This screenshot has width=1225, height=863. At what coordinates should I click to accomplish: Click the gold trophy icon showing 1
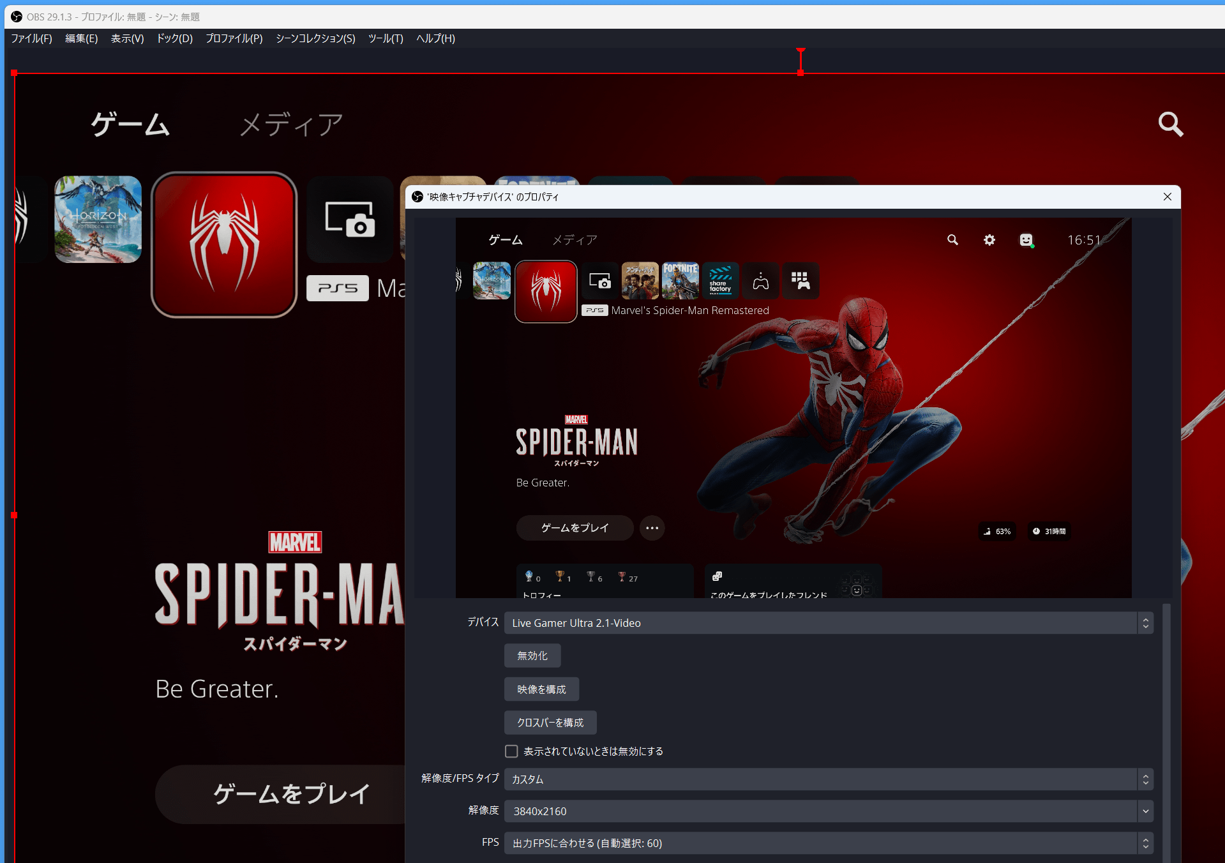(560, 576)
